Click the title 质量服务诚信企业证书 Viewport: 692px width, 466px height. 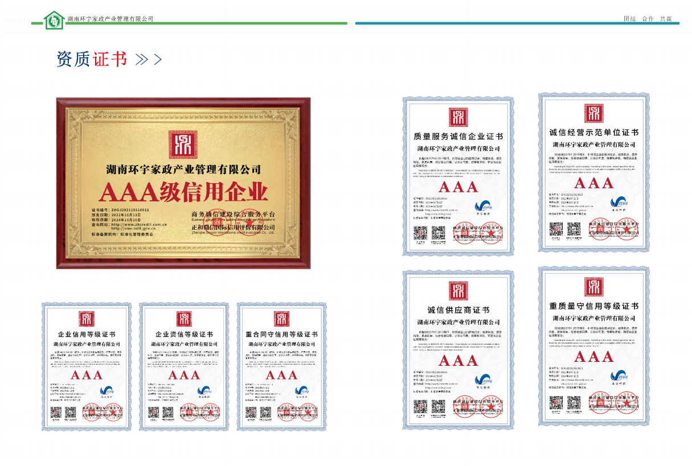(x=458, y=137)
